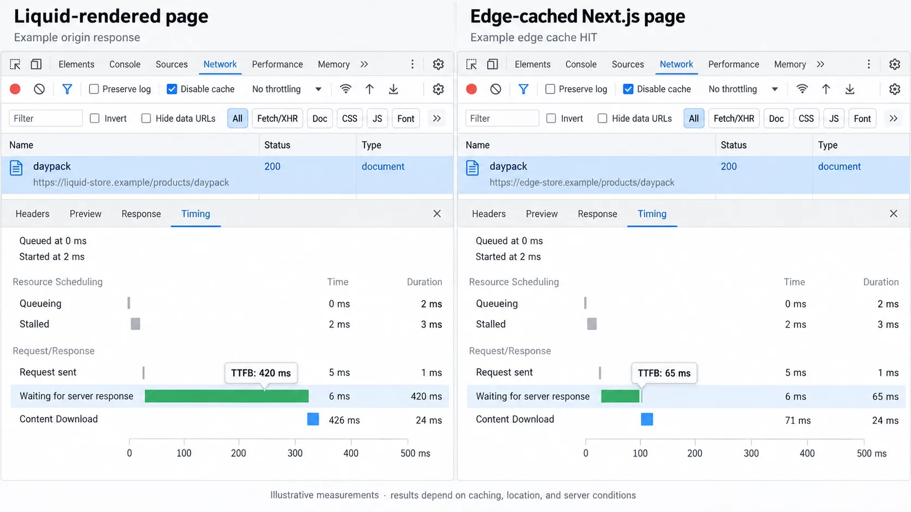
Task: Show more DevTools tabs in Edge-cached panel
Action: (x=821, y=64)
